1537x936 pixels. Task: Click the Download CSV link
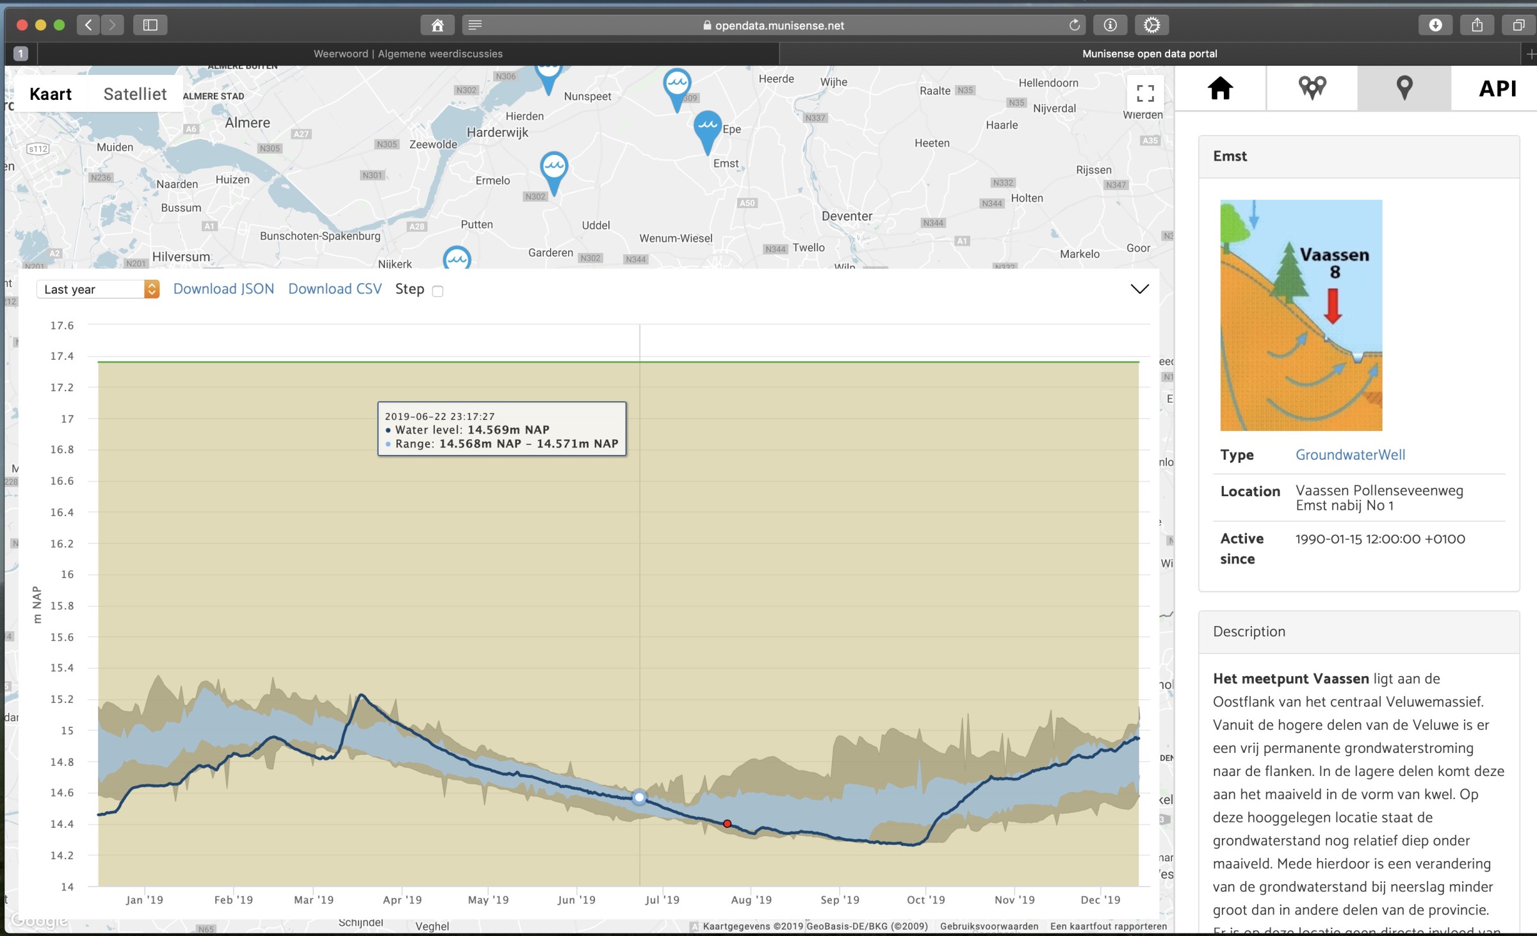(335, 289)
